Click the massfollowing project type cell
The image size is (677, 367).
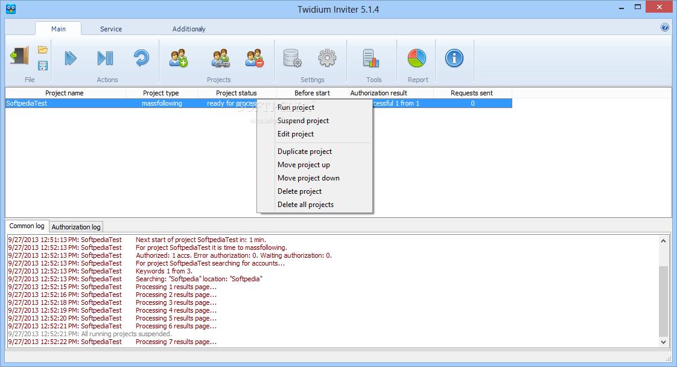(162, 103)
